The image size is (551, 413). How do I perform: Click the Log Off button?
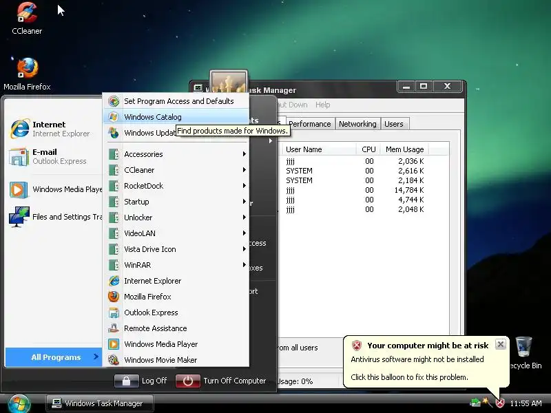click(141, 381)
